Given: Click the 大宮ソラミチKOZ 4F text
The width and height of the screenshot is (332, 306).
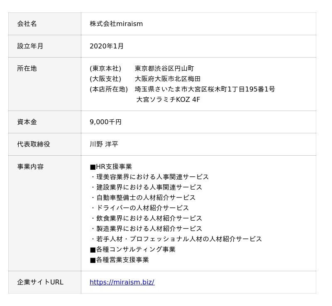Looking at the screenshot, I should pos(168,99).
